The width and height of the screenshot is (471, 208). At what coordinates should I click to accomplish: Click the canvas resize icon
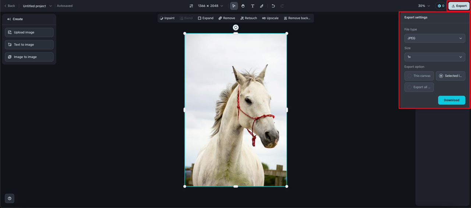coord(191,6)
